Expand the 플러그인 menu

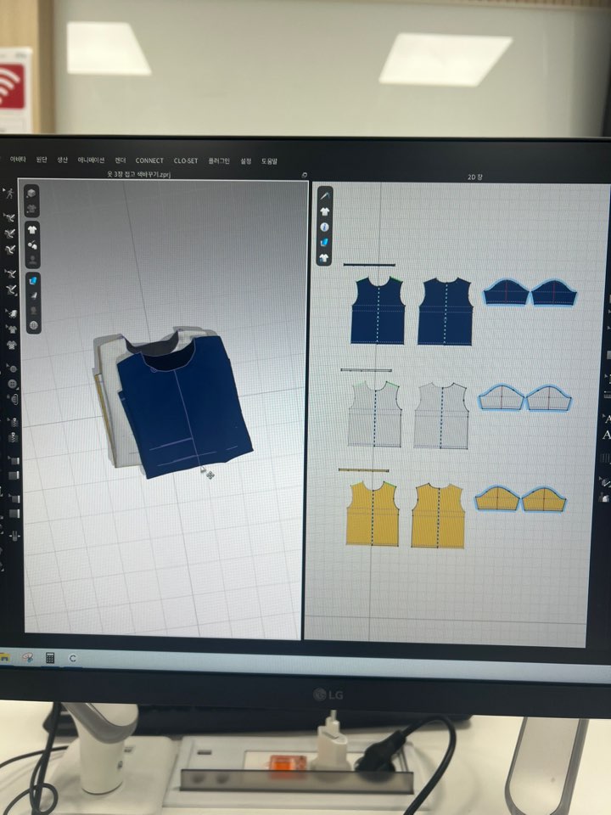pos(219,160)
